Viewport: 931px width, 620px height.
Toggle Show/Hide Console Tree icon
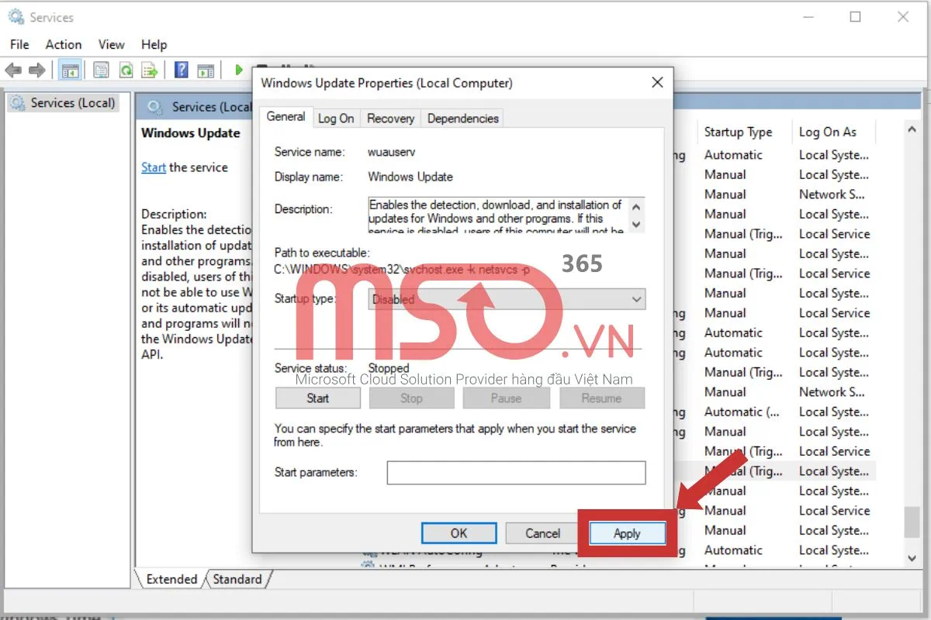tap(71, 71)
